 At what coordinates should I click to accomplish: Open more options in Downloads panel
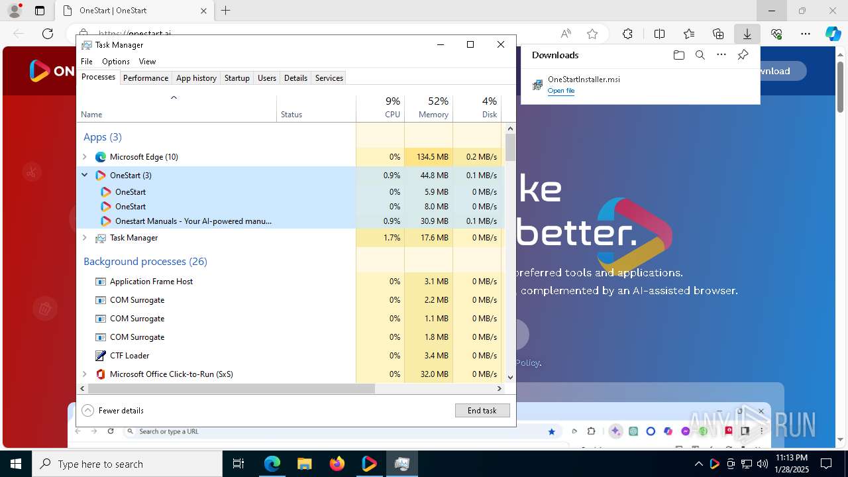(721, 55)
